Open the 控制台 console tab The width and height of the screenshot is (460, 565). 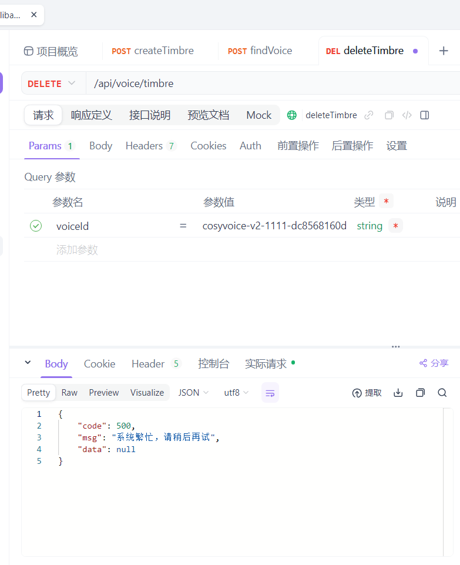[213, 363]
